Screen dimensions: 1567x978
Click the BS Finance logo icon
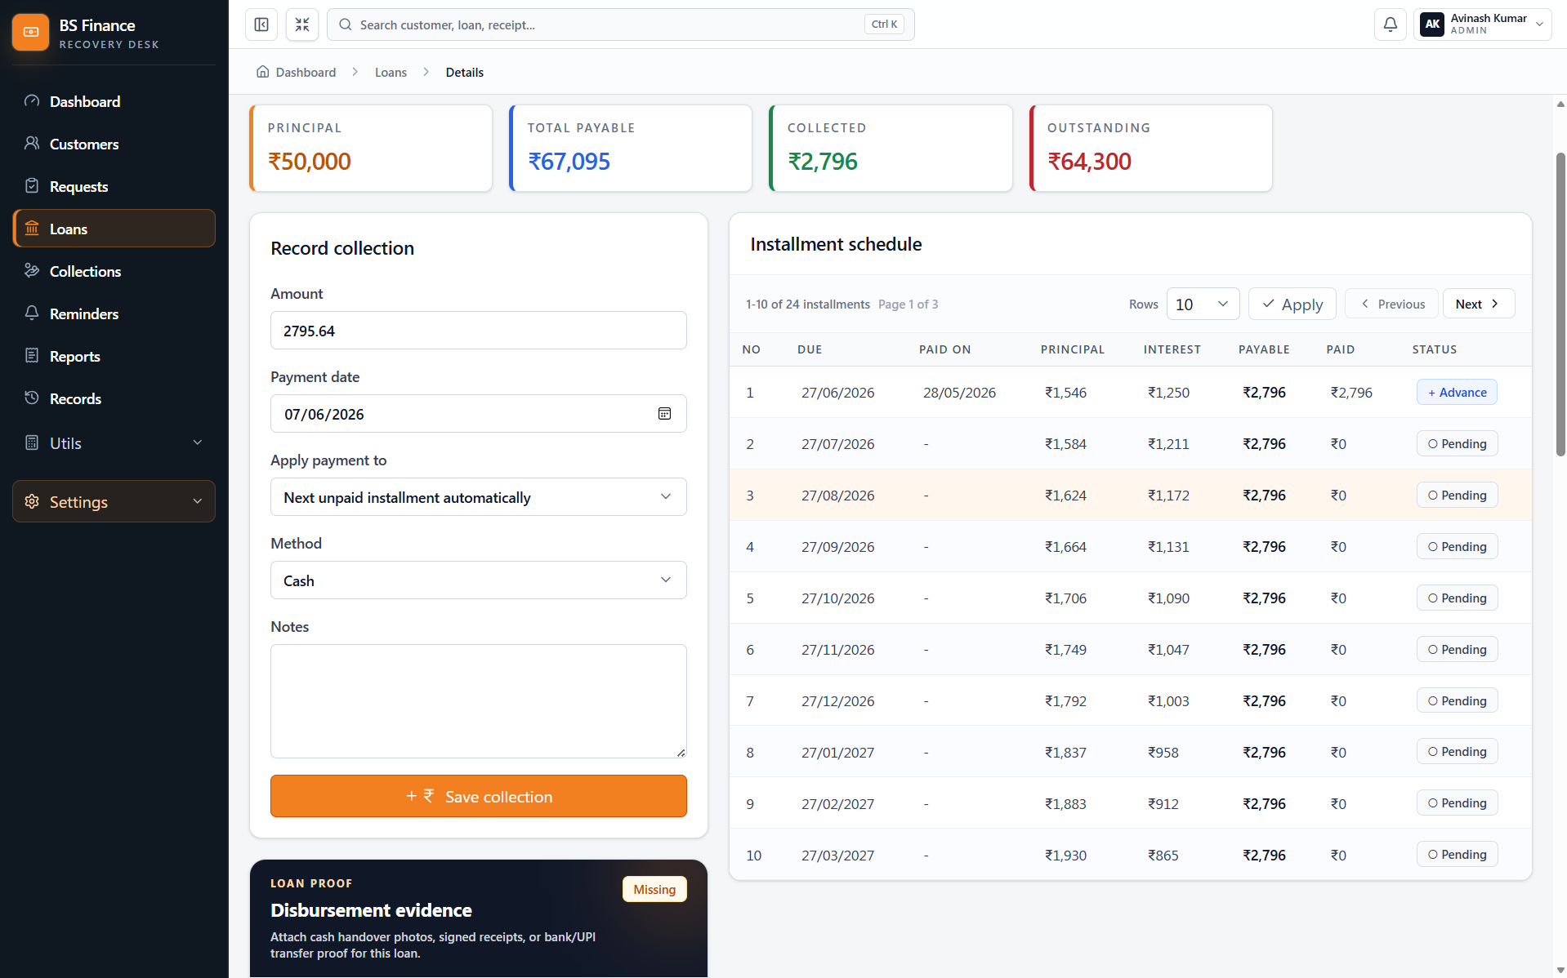pyautogui.click(x=31, y=32)
